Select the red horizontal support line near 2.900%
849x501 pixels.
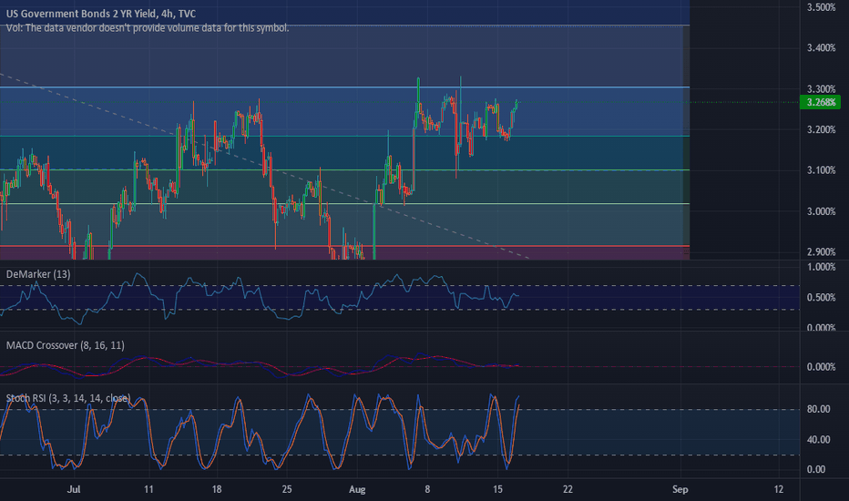click(345, 246)
